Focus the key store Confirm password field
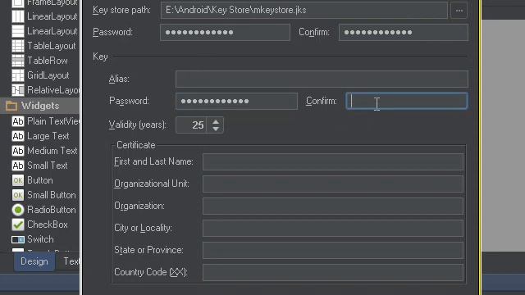 pyautogui.click(x=404, y=32)
